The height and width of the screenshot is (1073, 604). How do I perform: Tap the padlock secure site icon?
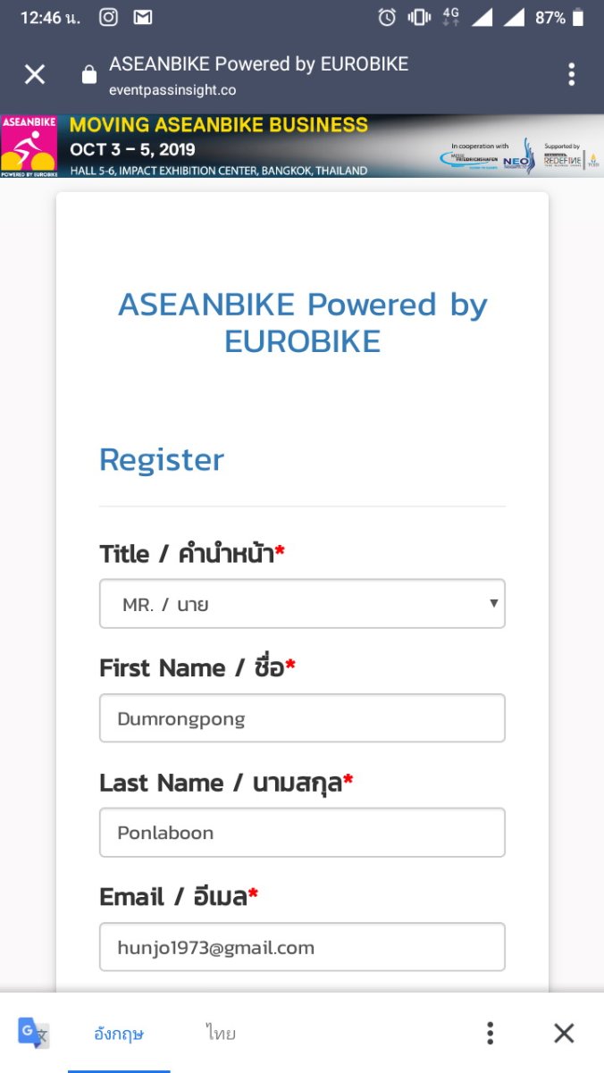tap(89, 75)
